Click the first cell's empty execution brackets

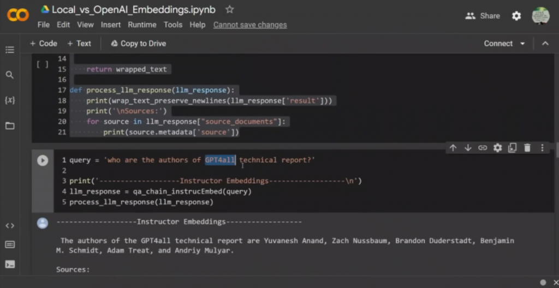click(x=43, y=64)
